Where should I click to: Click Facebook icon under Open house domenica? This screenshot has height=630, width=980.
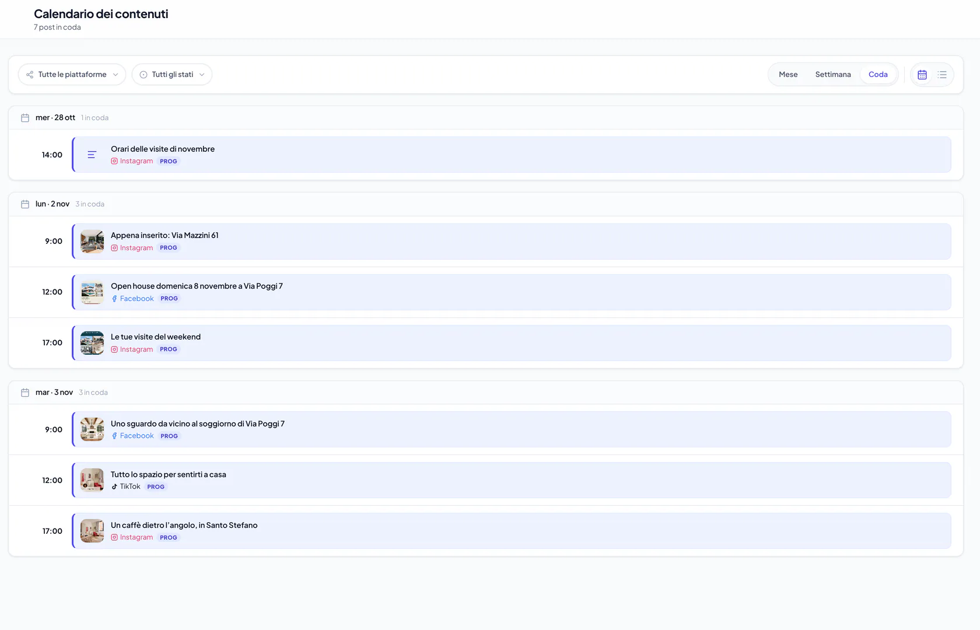[114, 299]
